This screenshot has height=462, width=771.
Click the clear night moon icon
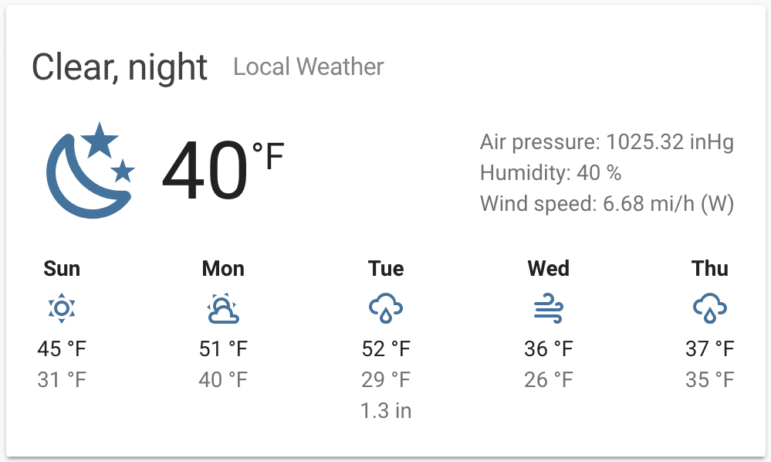coord(90,171)
